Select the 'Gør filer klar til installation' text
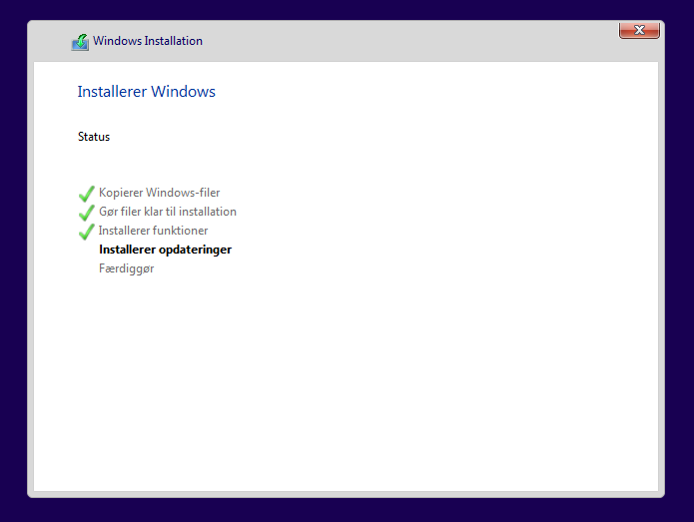 click(168, 212)
